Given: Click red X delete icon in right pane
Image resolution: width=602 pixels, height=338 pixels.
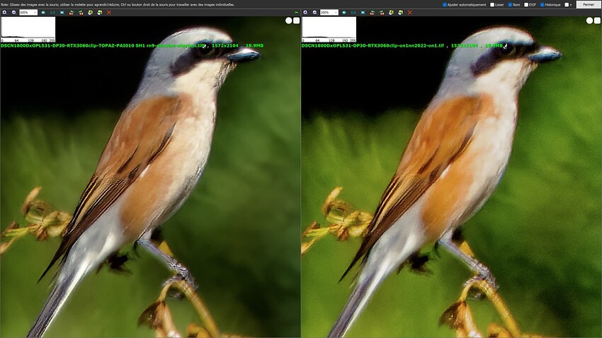Looking at the screenshot, I should (409, 13).
